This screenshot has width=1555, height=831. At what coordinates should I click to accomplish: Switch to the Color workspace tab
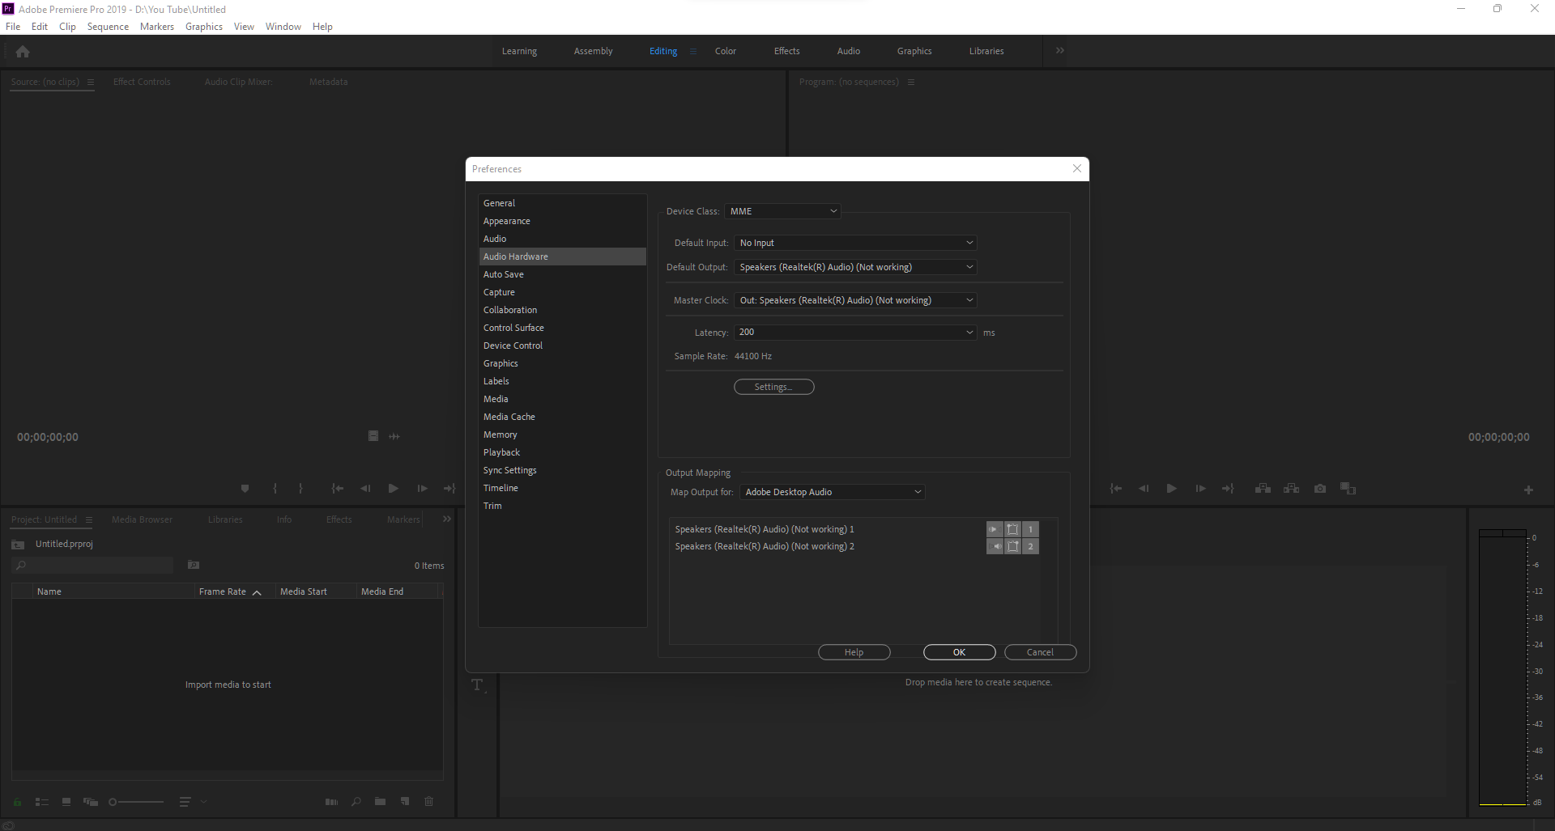pyautogui.click(x=725, y=51)
